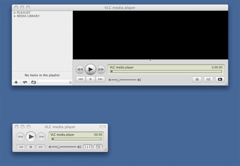Play media in the large VLC window
240x166 pixels.
90,69
